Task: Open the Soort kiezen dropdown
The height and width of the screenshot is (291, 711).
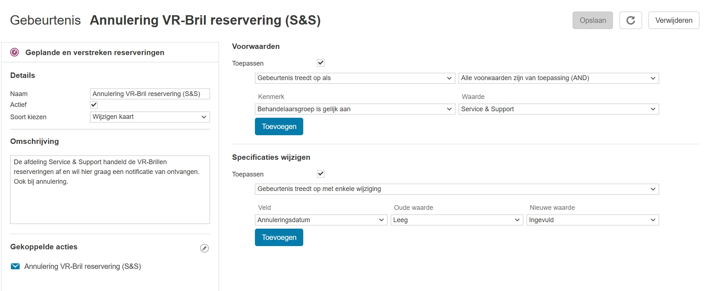Action: pyautogui.click(x=150, y=117)
